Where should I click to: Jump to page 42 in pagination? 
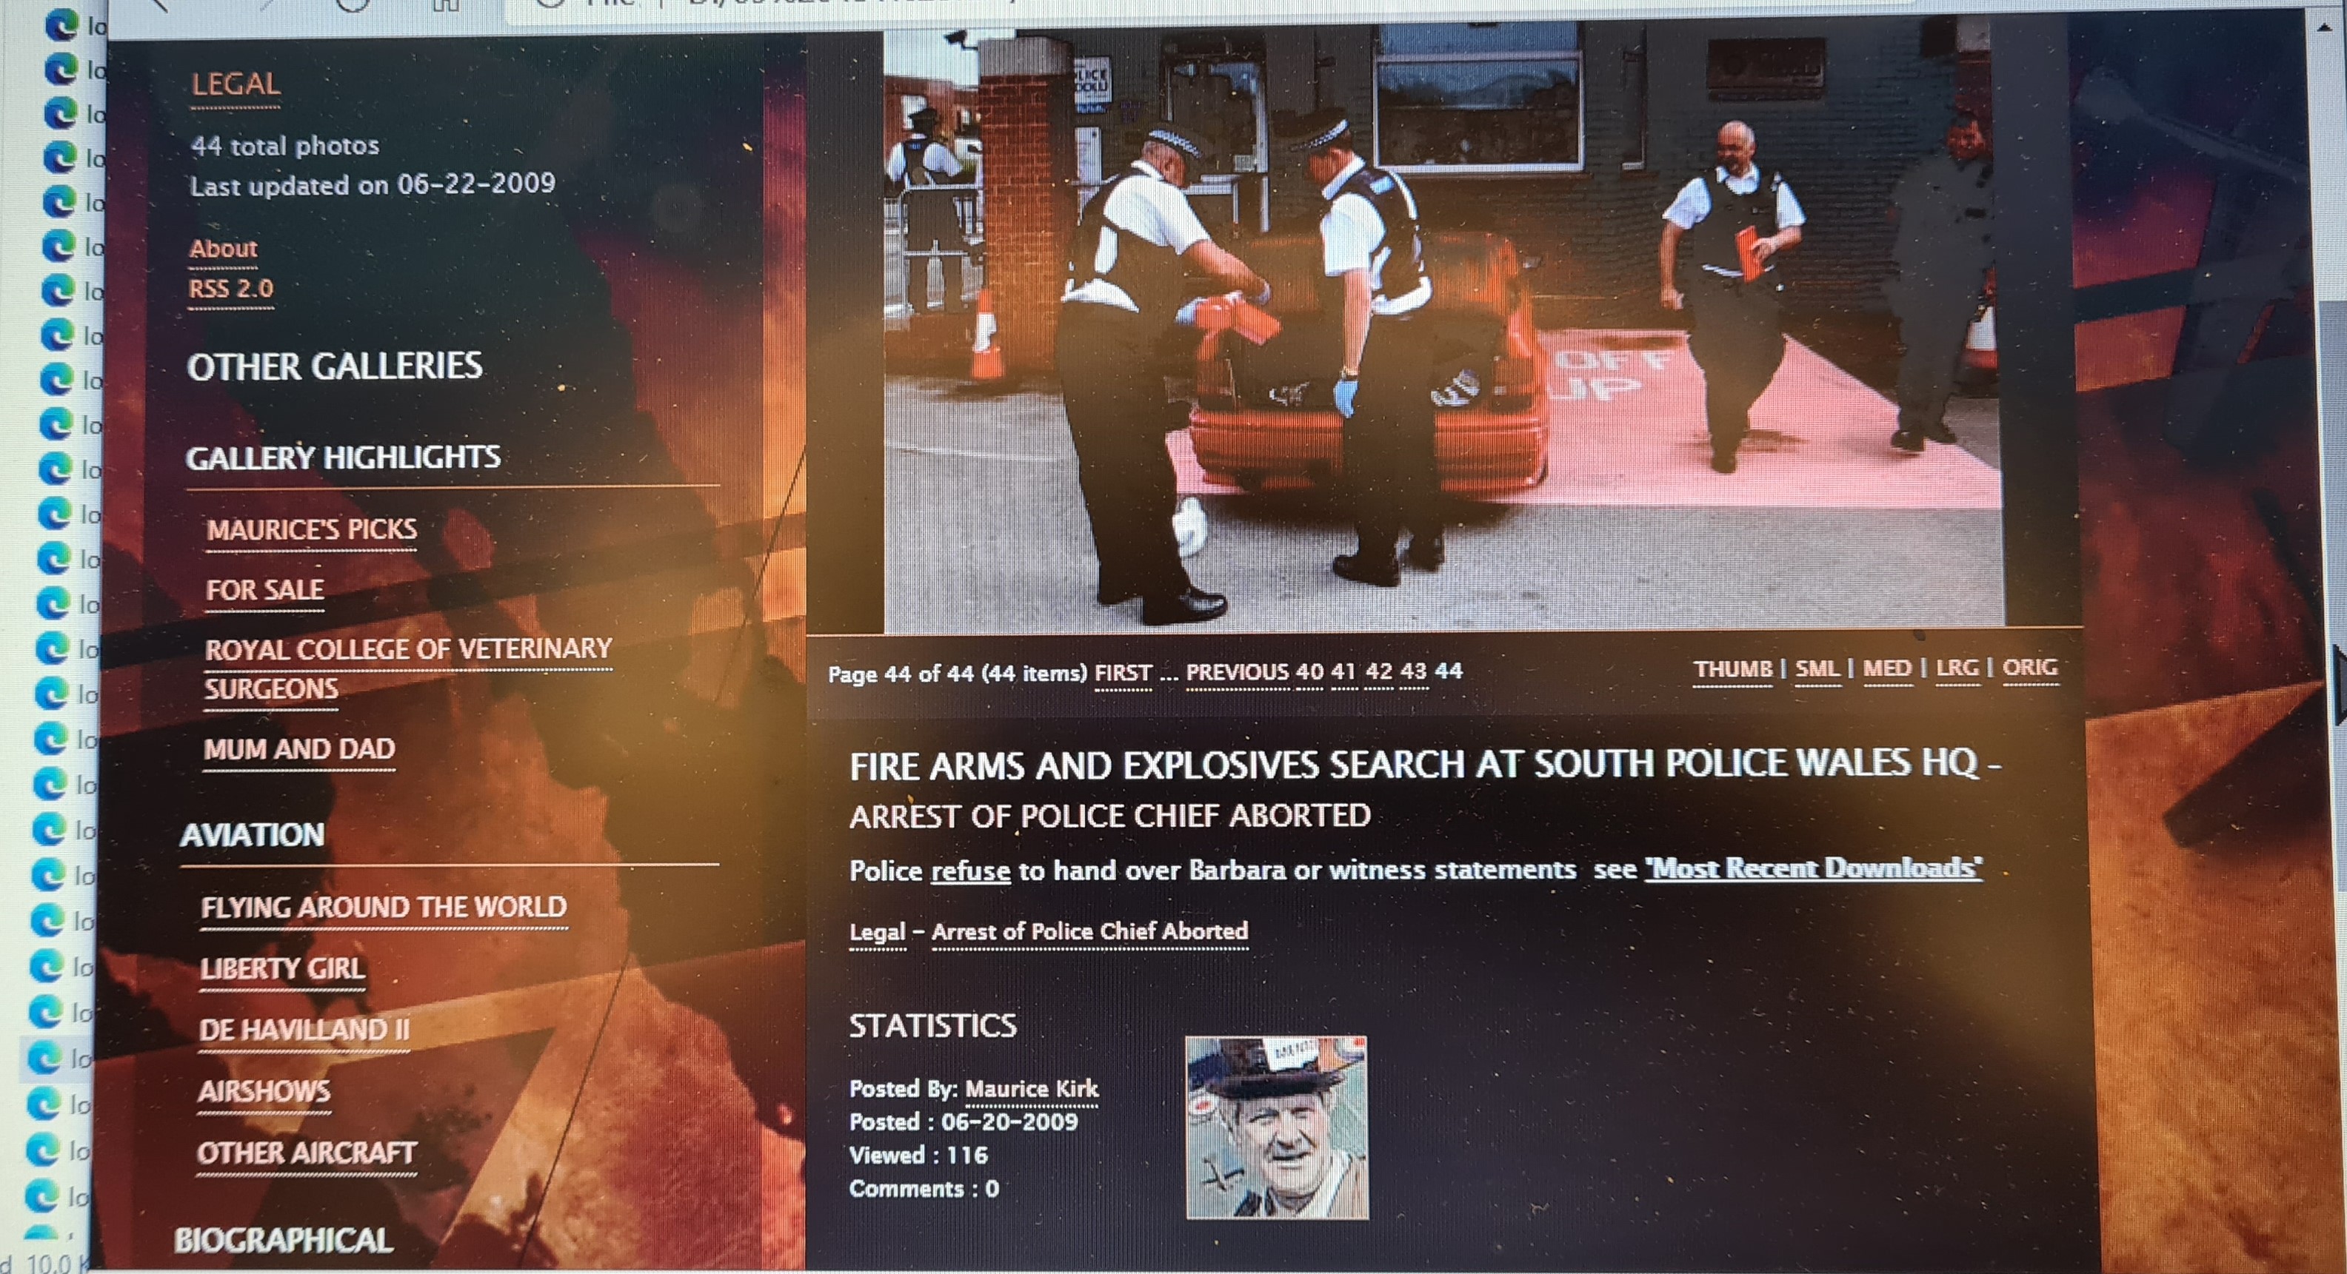1378,671
